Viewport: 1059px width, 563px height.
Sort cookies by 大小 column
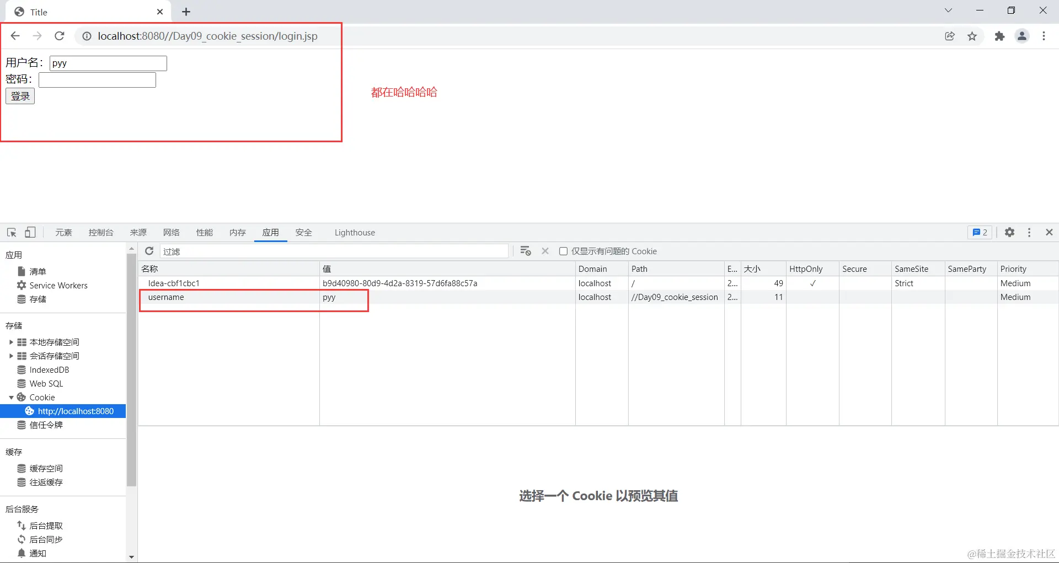(x=763, y=269)
